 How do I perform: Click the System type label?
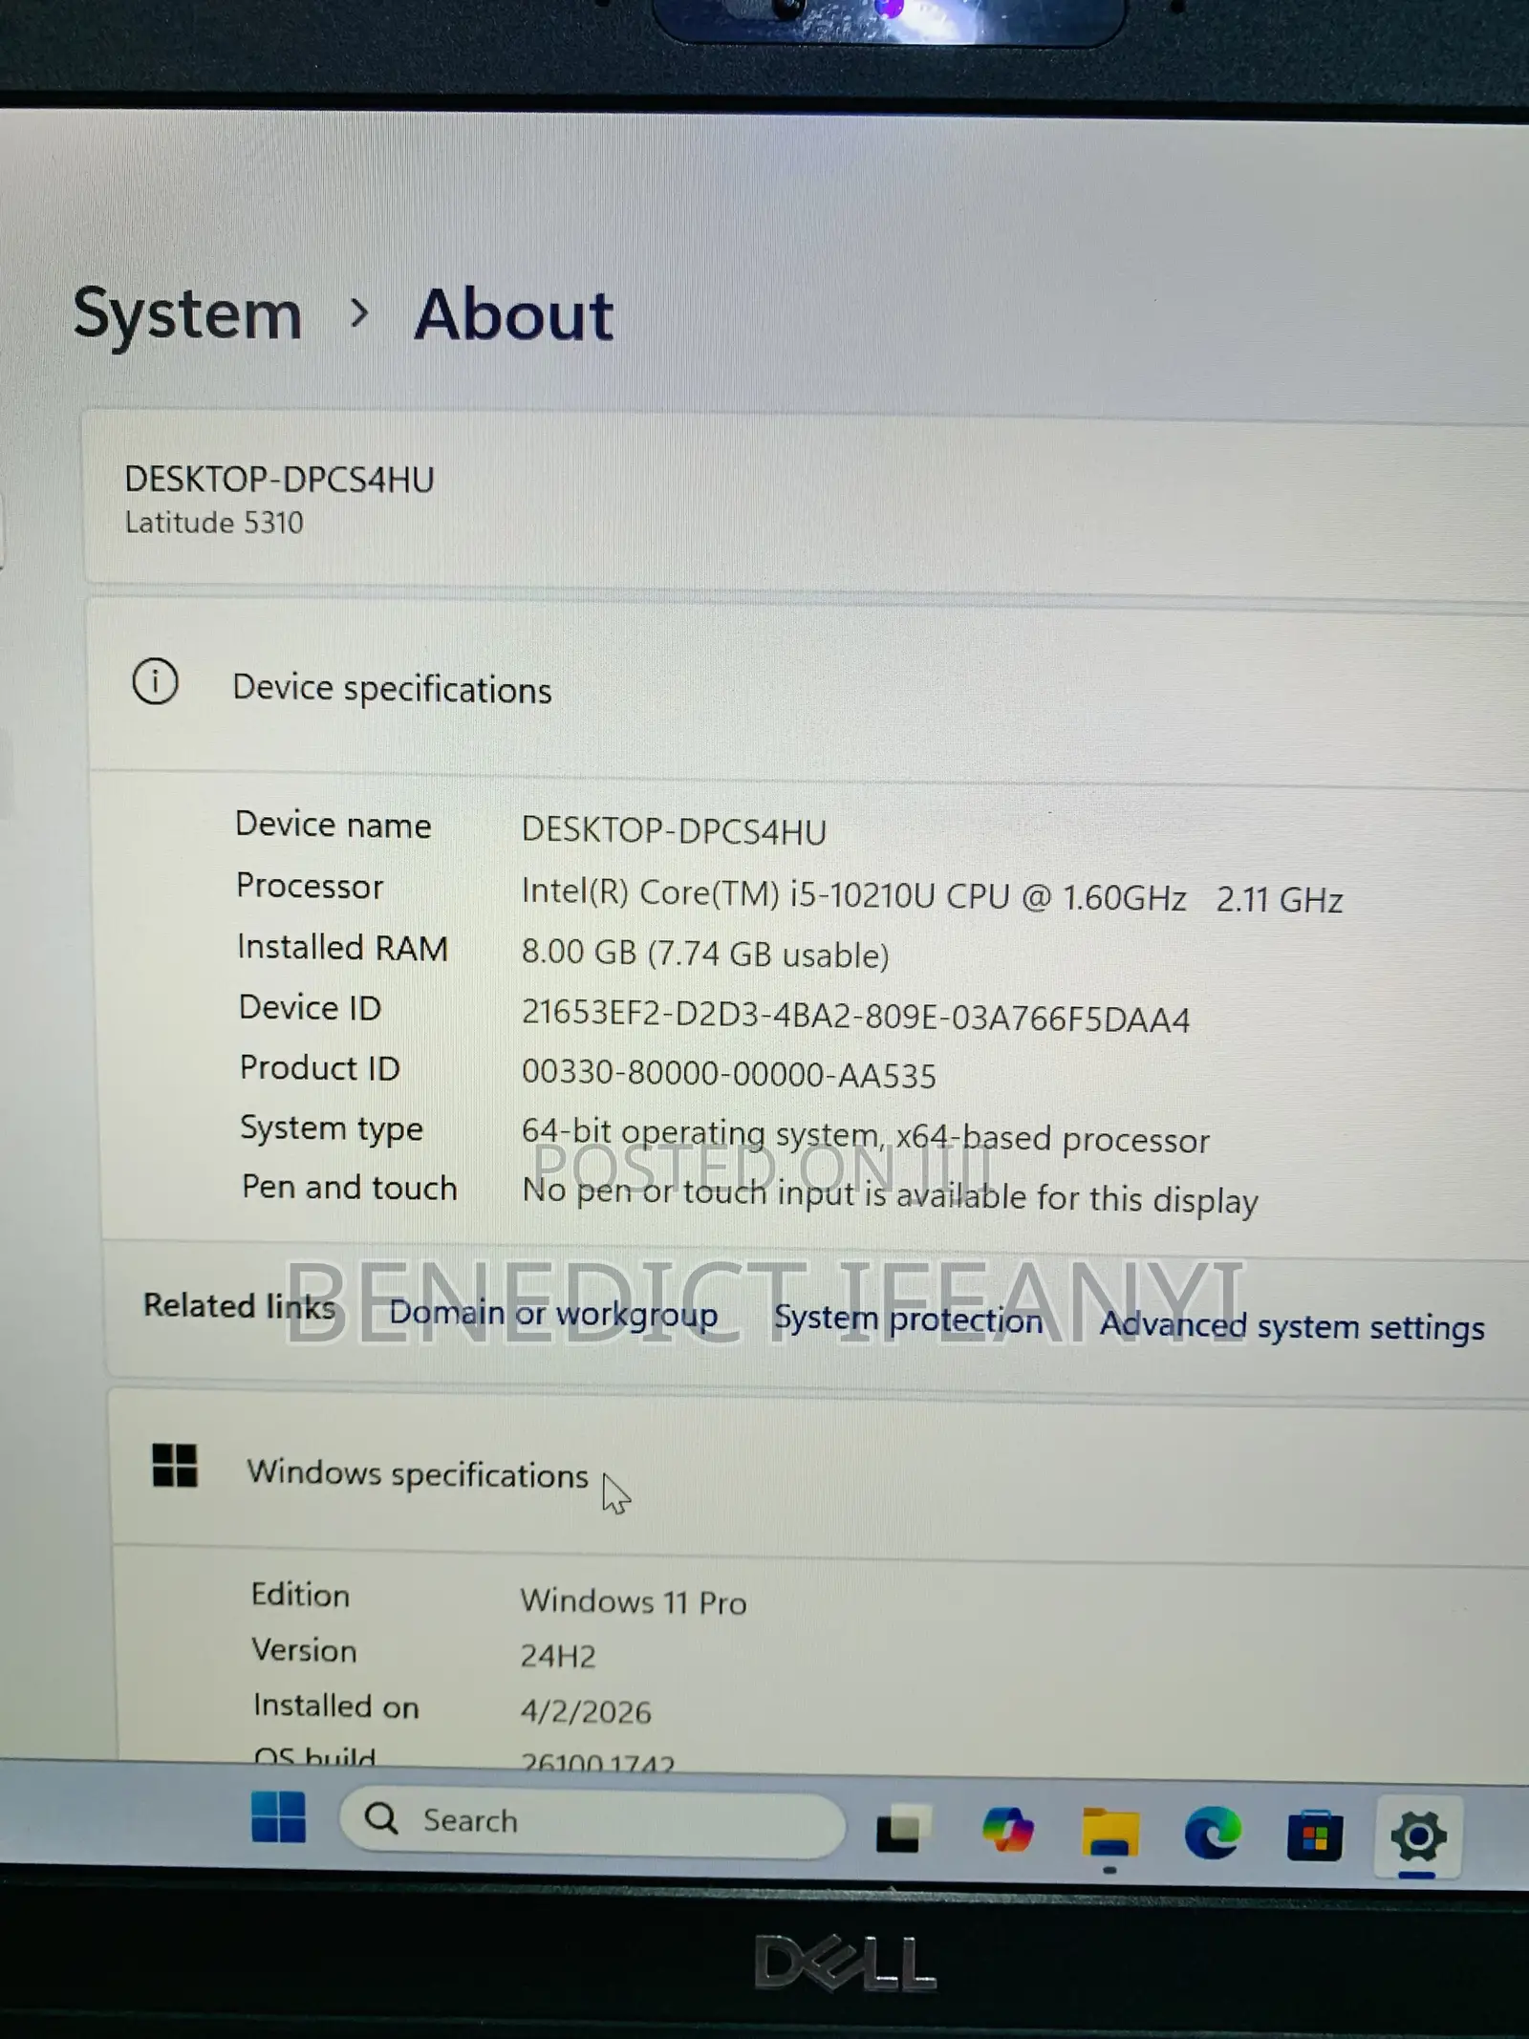point(331,1128)
